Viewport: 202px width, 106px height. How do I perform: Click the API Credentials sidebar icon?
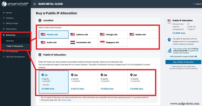coord(3,51)
